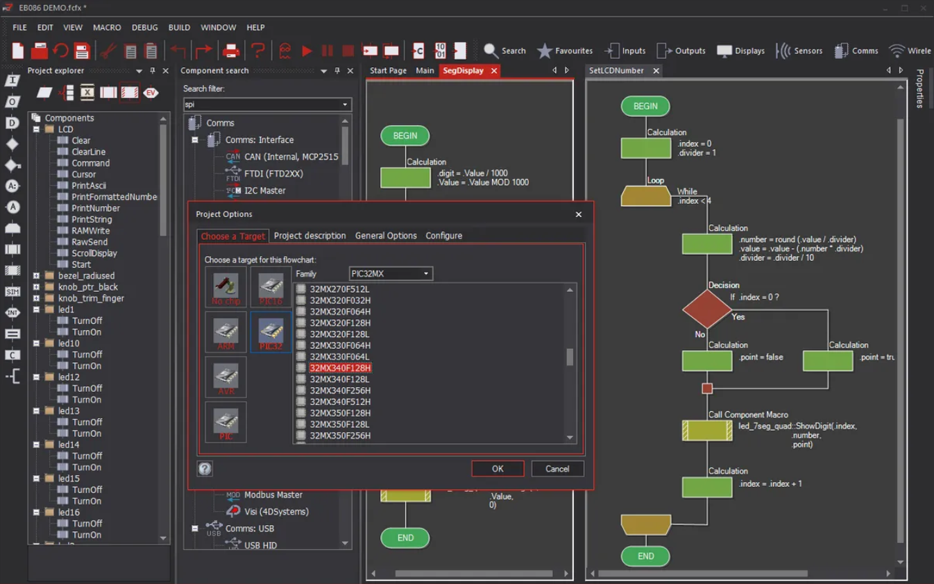Select the PIC16 target thumbnail
The image size is (934, 584).
click(271, 287)
